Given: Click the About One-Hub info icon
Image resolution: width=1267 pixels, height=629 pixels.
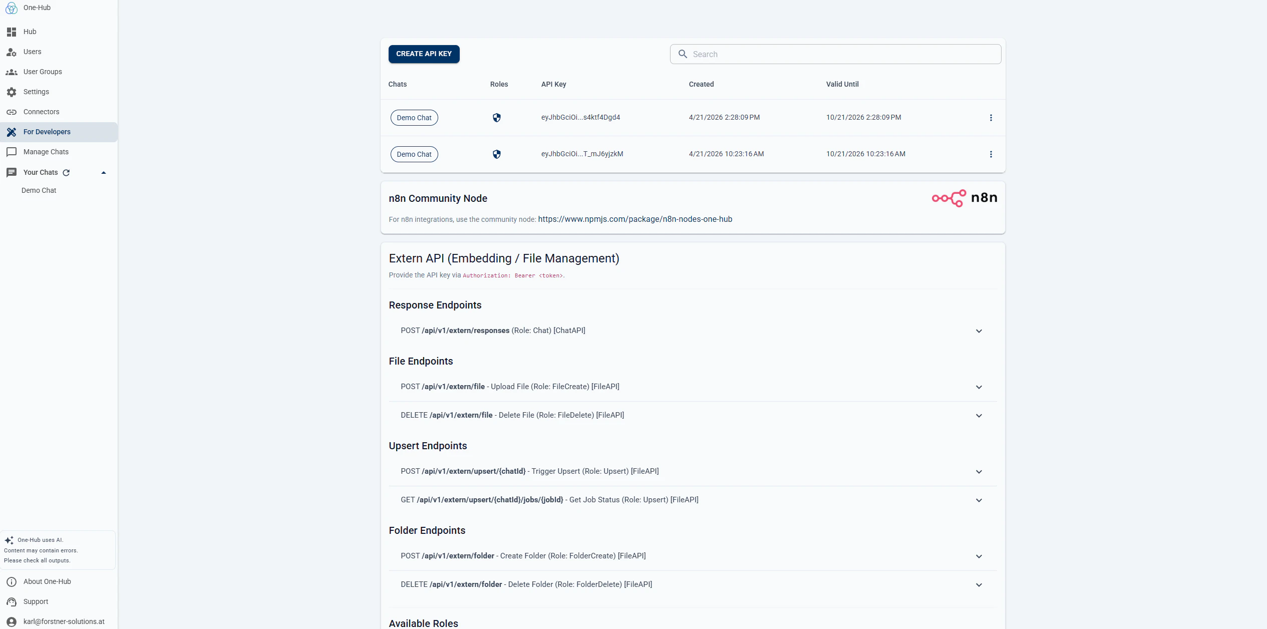Looking at the screenshot, I should point(12,582).
